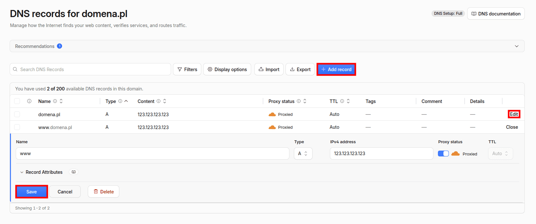The image size is (536, 224).
Task: Sort records by Name column arrows
Action: click(x=61, y=101)
